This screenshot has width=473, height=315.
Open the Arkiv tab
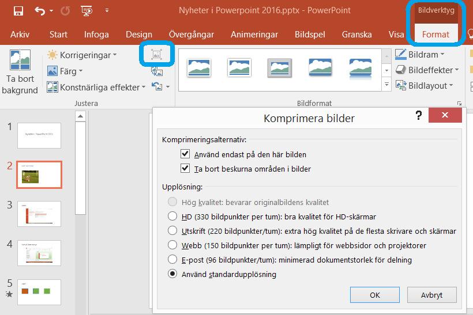tap(20, 35)
